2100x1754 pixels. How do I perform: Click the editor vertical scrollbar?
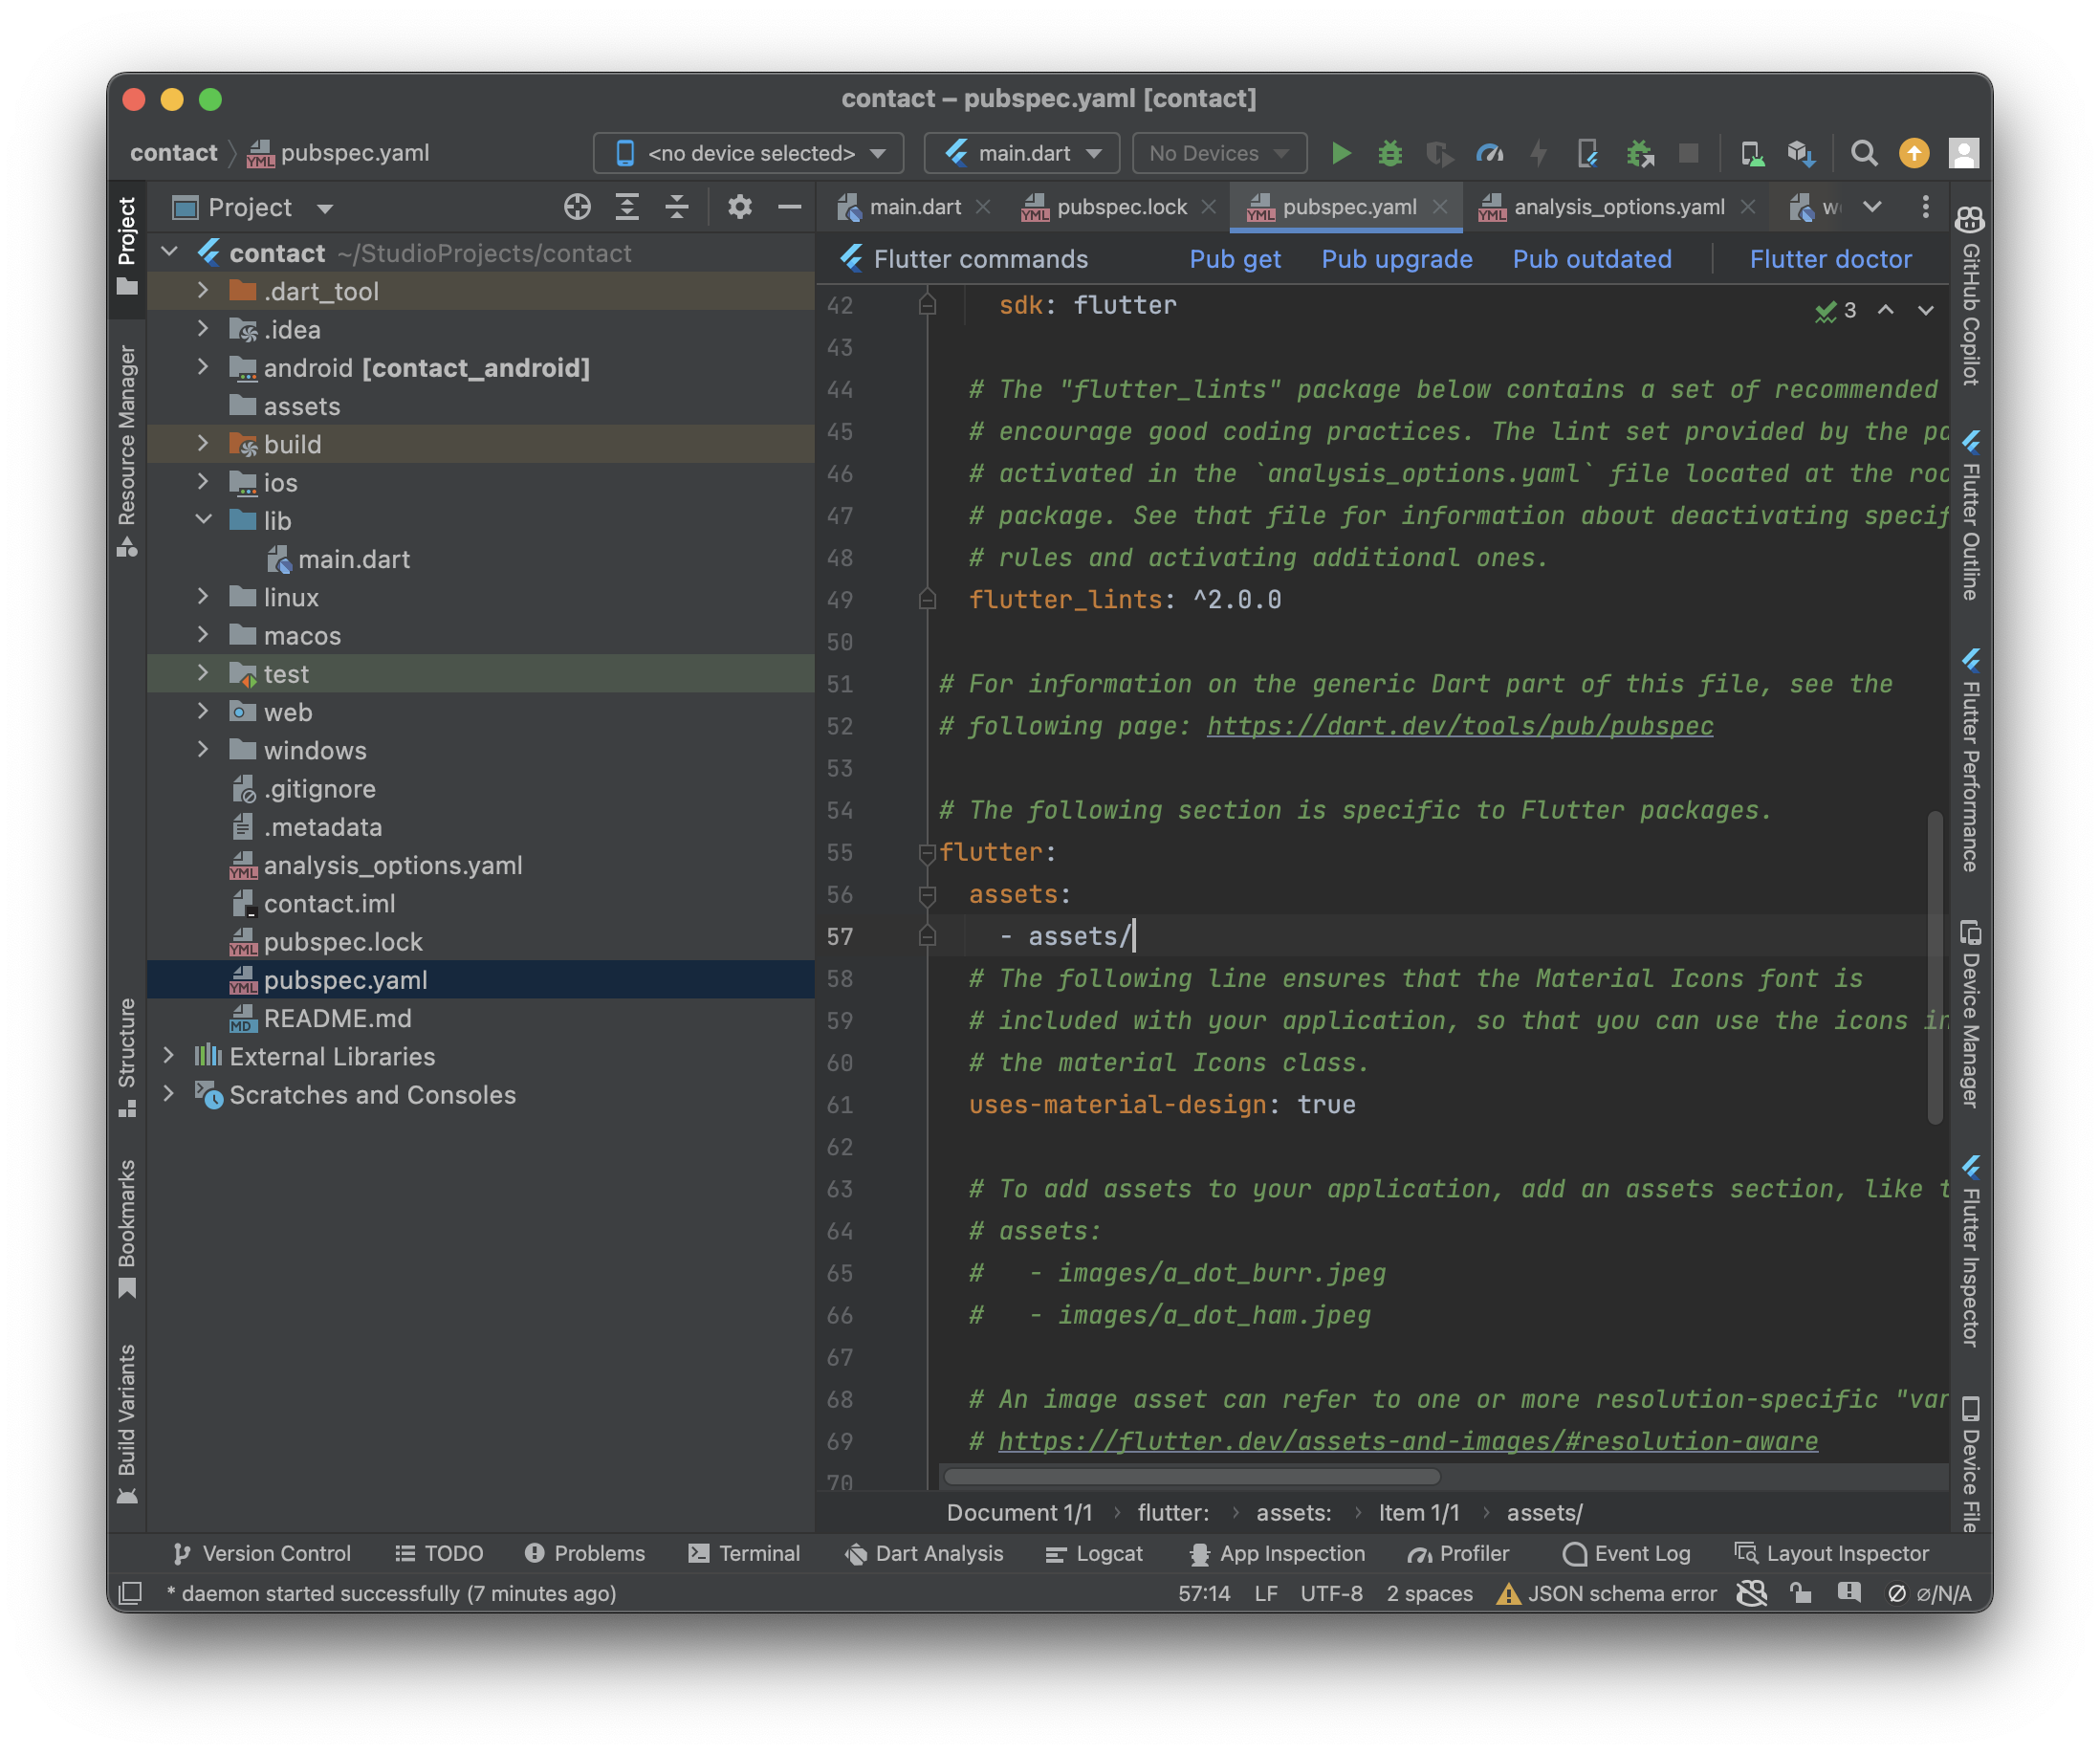click(x=1935, y=968)
